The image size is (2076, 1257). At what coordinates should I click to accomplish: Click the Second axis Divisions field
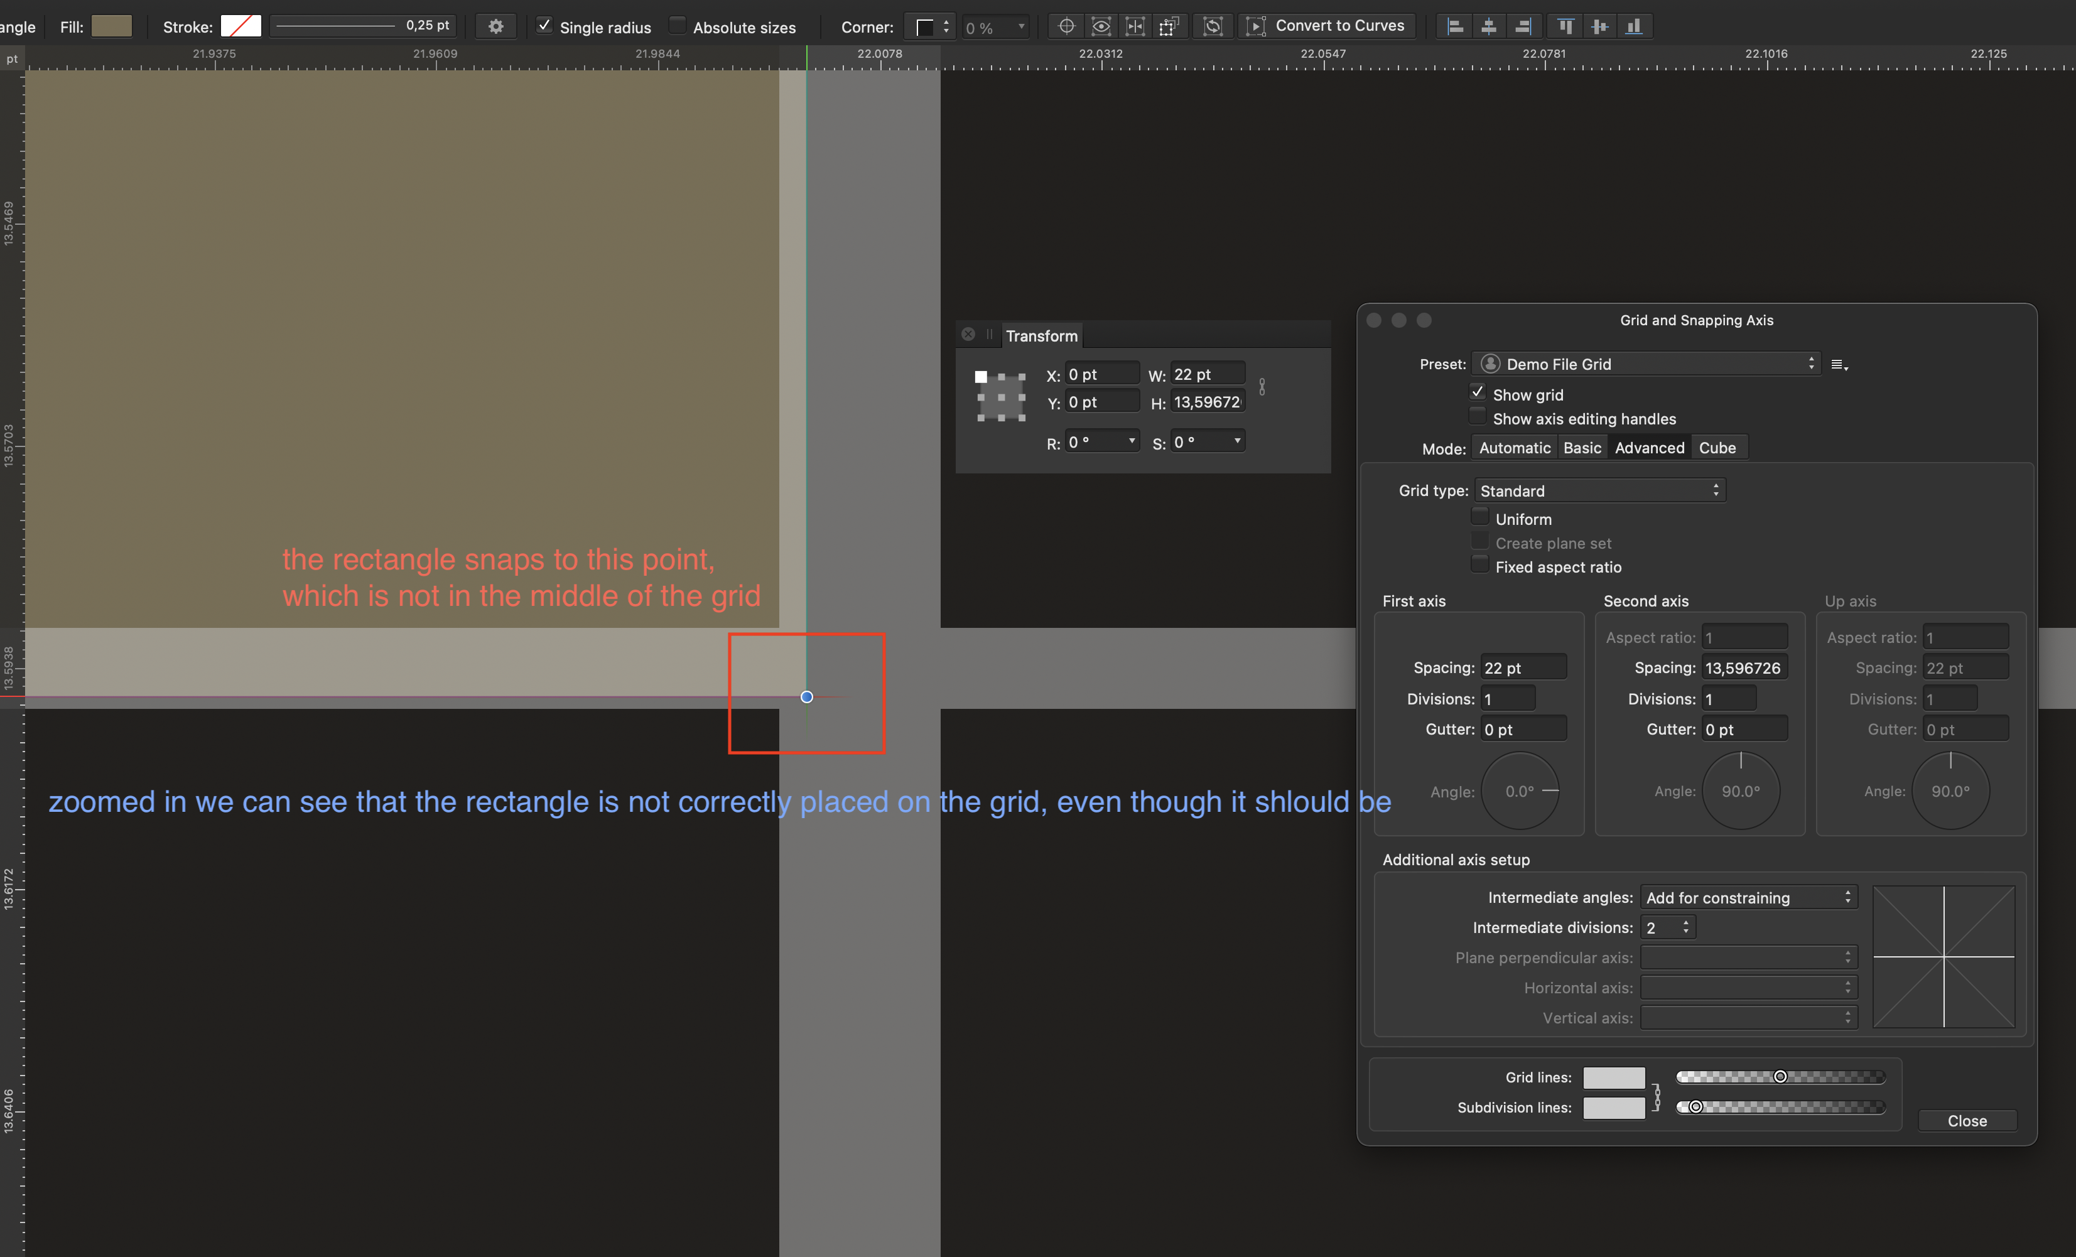[x=1728, y=698]
